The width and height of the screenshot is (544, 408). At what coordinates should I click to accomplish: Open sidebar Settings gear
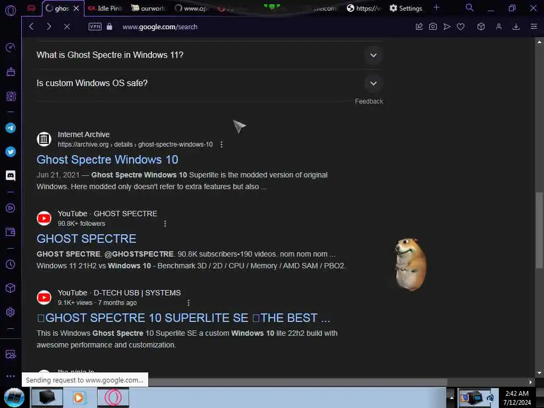tap(11, 312)
